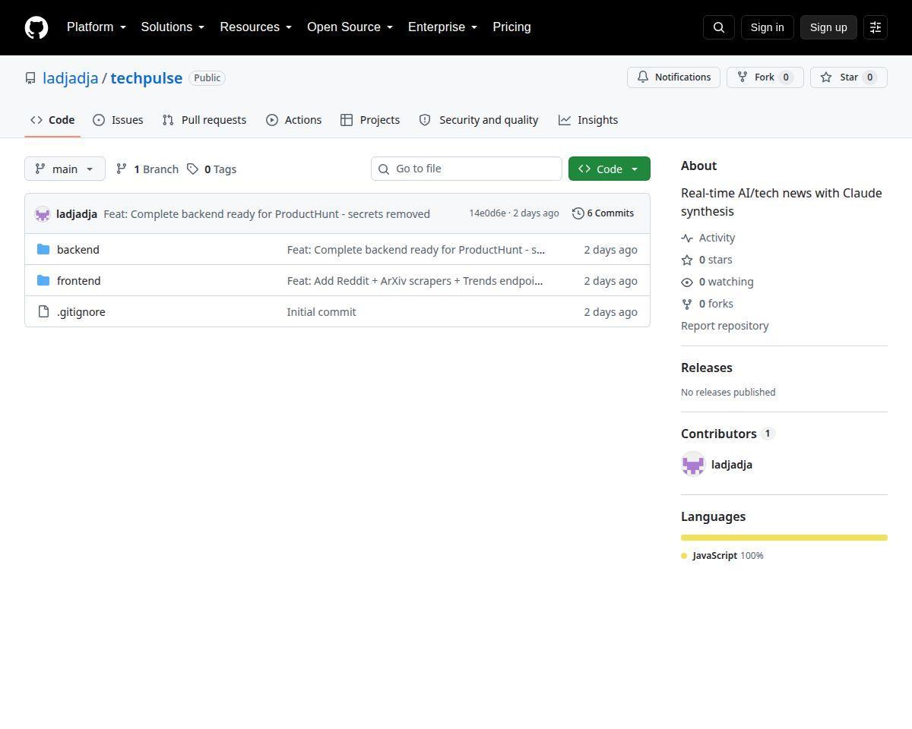Open the appearance settings icon in the header
The image size is (912, 729).
pyautogui.click(x=876, y=27)
